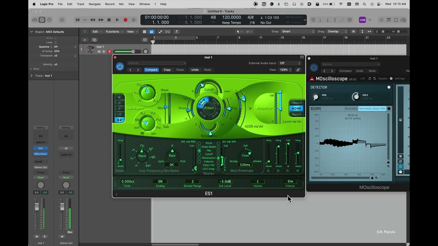Select ADSR amplifier mode button
Image resolution: width=438 pixels, height=246 pixels.
[296, 108]
